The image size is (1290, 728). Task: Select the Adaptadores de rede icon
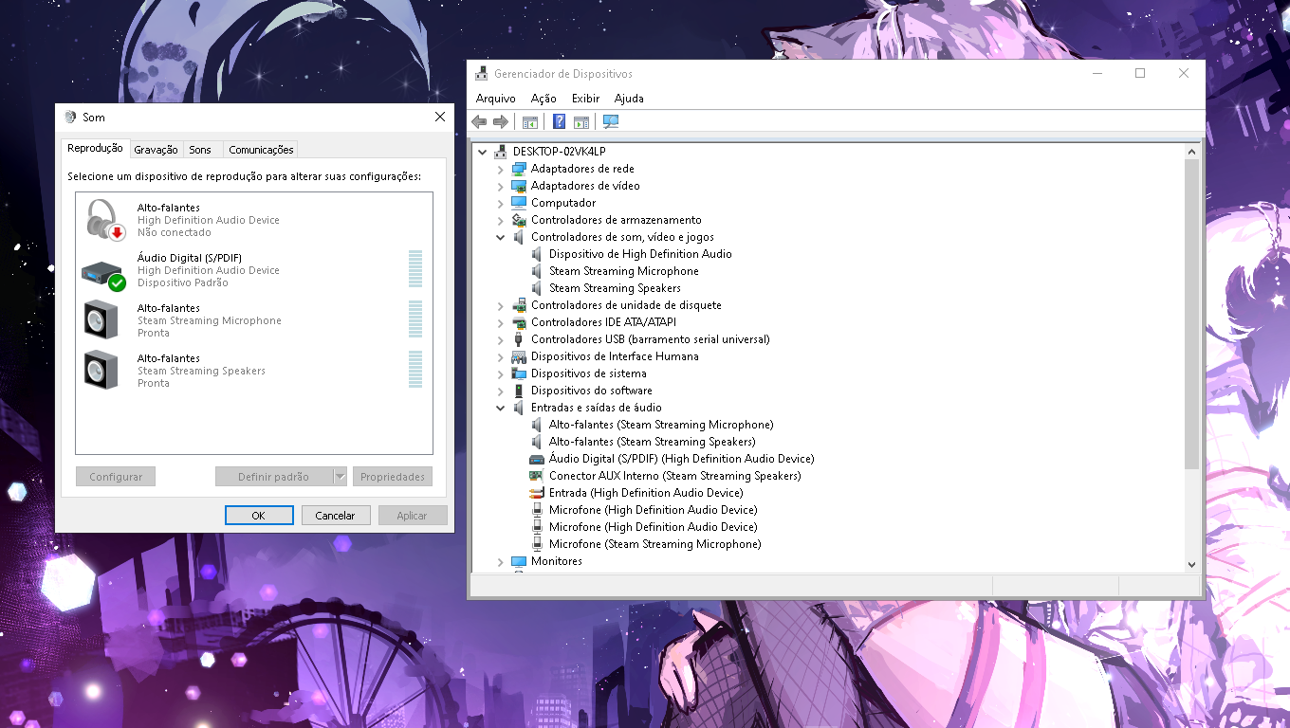(519, 169)
